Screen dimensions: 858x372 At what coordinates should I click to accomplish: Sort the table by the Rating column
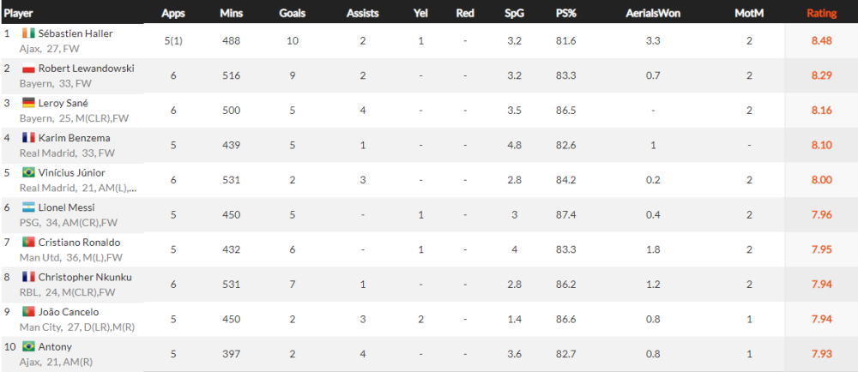point(821,14)
